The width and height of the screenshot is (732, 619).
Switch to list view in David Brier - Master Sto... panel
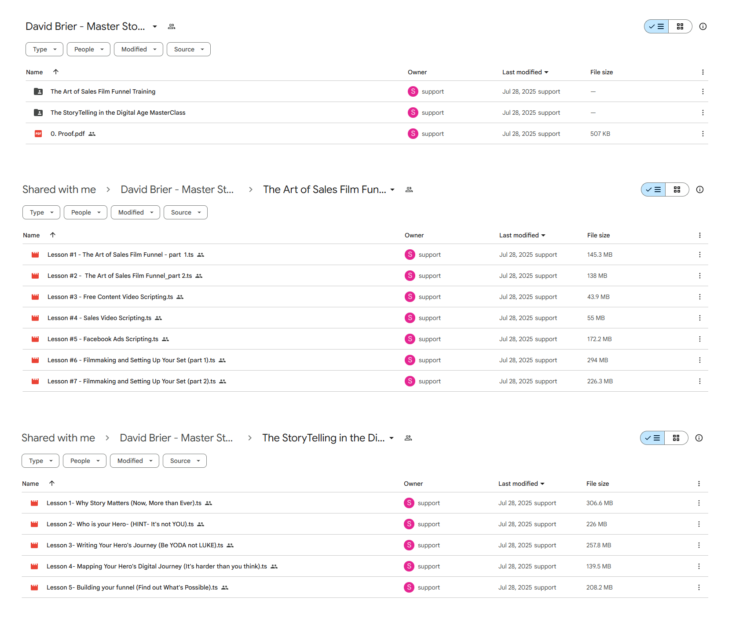point(656,26)
